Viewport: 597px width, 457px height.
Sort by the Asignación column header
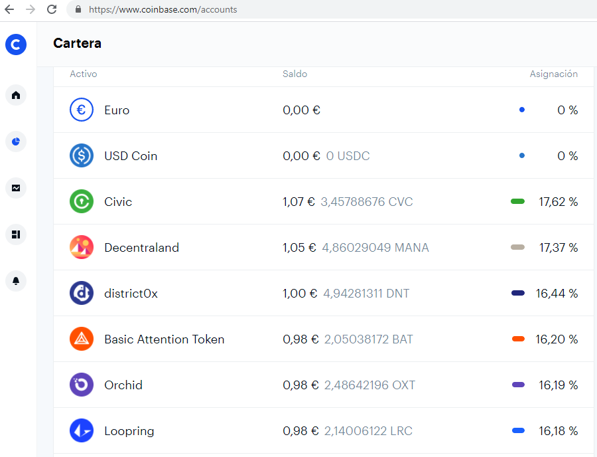554,74
